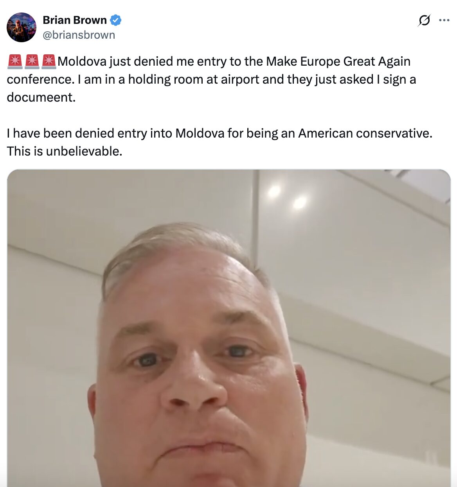Image resolution: width=457 pixels, height=487 pixels.
Task: Open Brian Brown's profile avatar
Action: (22, 27)
